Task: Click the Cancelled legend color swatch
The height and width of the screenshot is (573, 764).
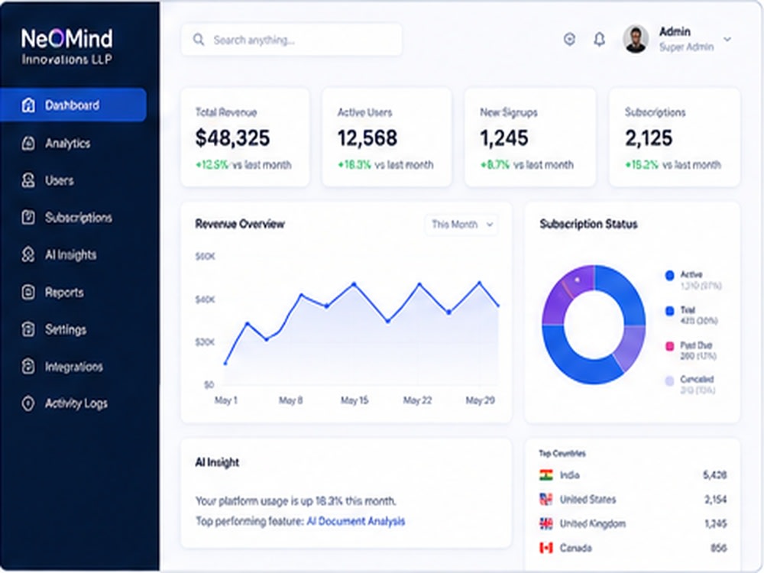Action: click(x=669, y=380)
